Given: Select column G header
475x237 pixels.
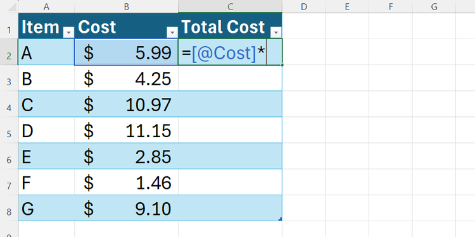Looking at the screenshot, I should 434,6.
